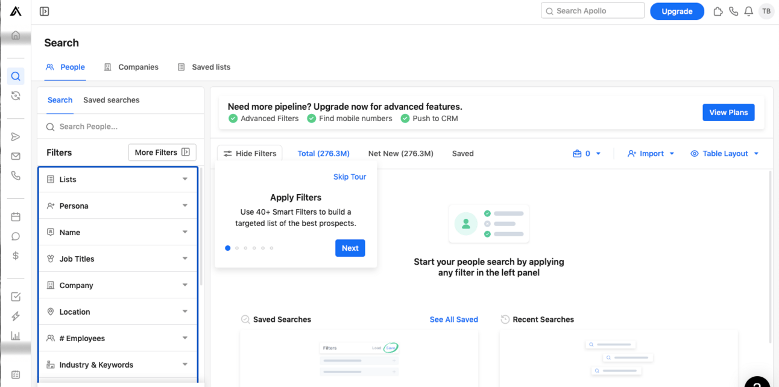
Task: Switch to the People tab
Action: [66, 67]
